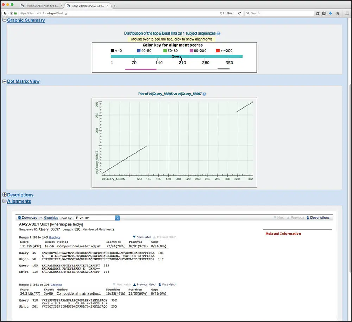Image resolution: width=352 pixels, height=322 pixels.
Task: Bookmark this page with the star icon
Action: coord(318,13)
